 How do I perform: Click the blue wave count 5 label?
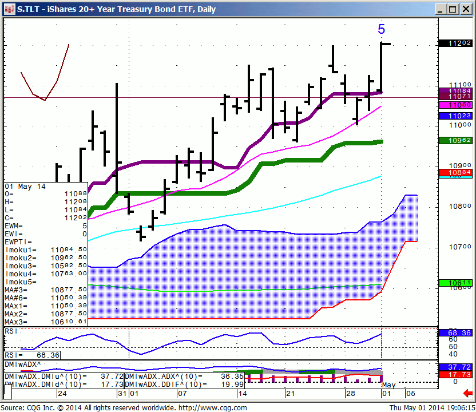point(381,29)
